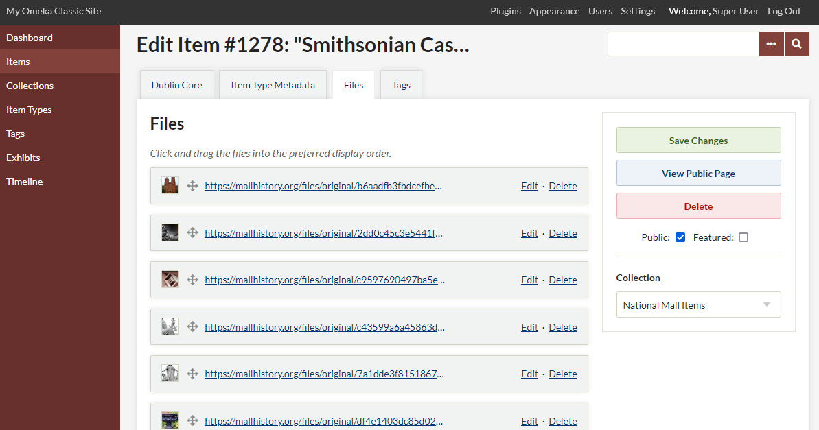Screen dimensions: 819x430
Task: Click the drag handle on the first file row
Action: point(192,185)
